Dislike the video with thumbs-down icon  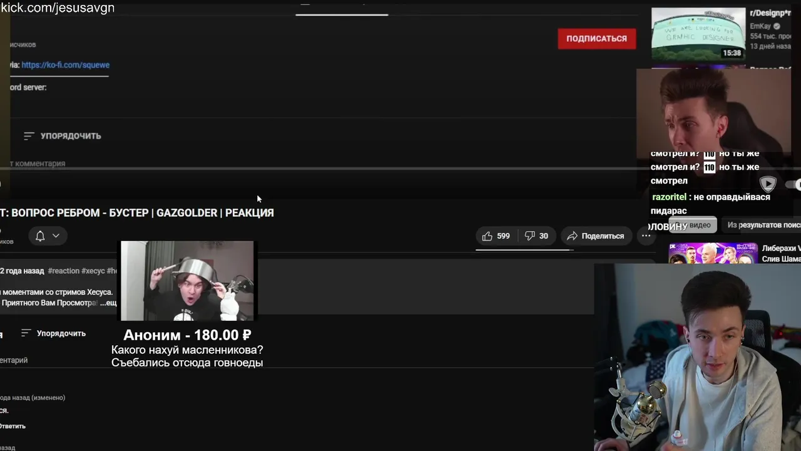pos(529,236)
